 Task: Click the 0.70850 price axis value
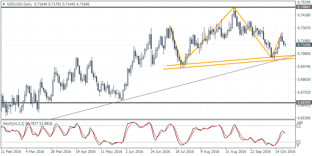point(304,54)
